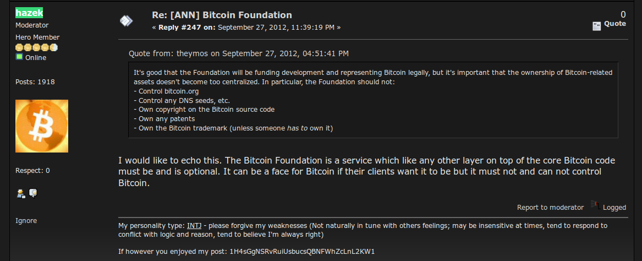
Task: Click the Quote icon next to Quote
Action: coord(596,26)
